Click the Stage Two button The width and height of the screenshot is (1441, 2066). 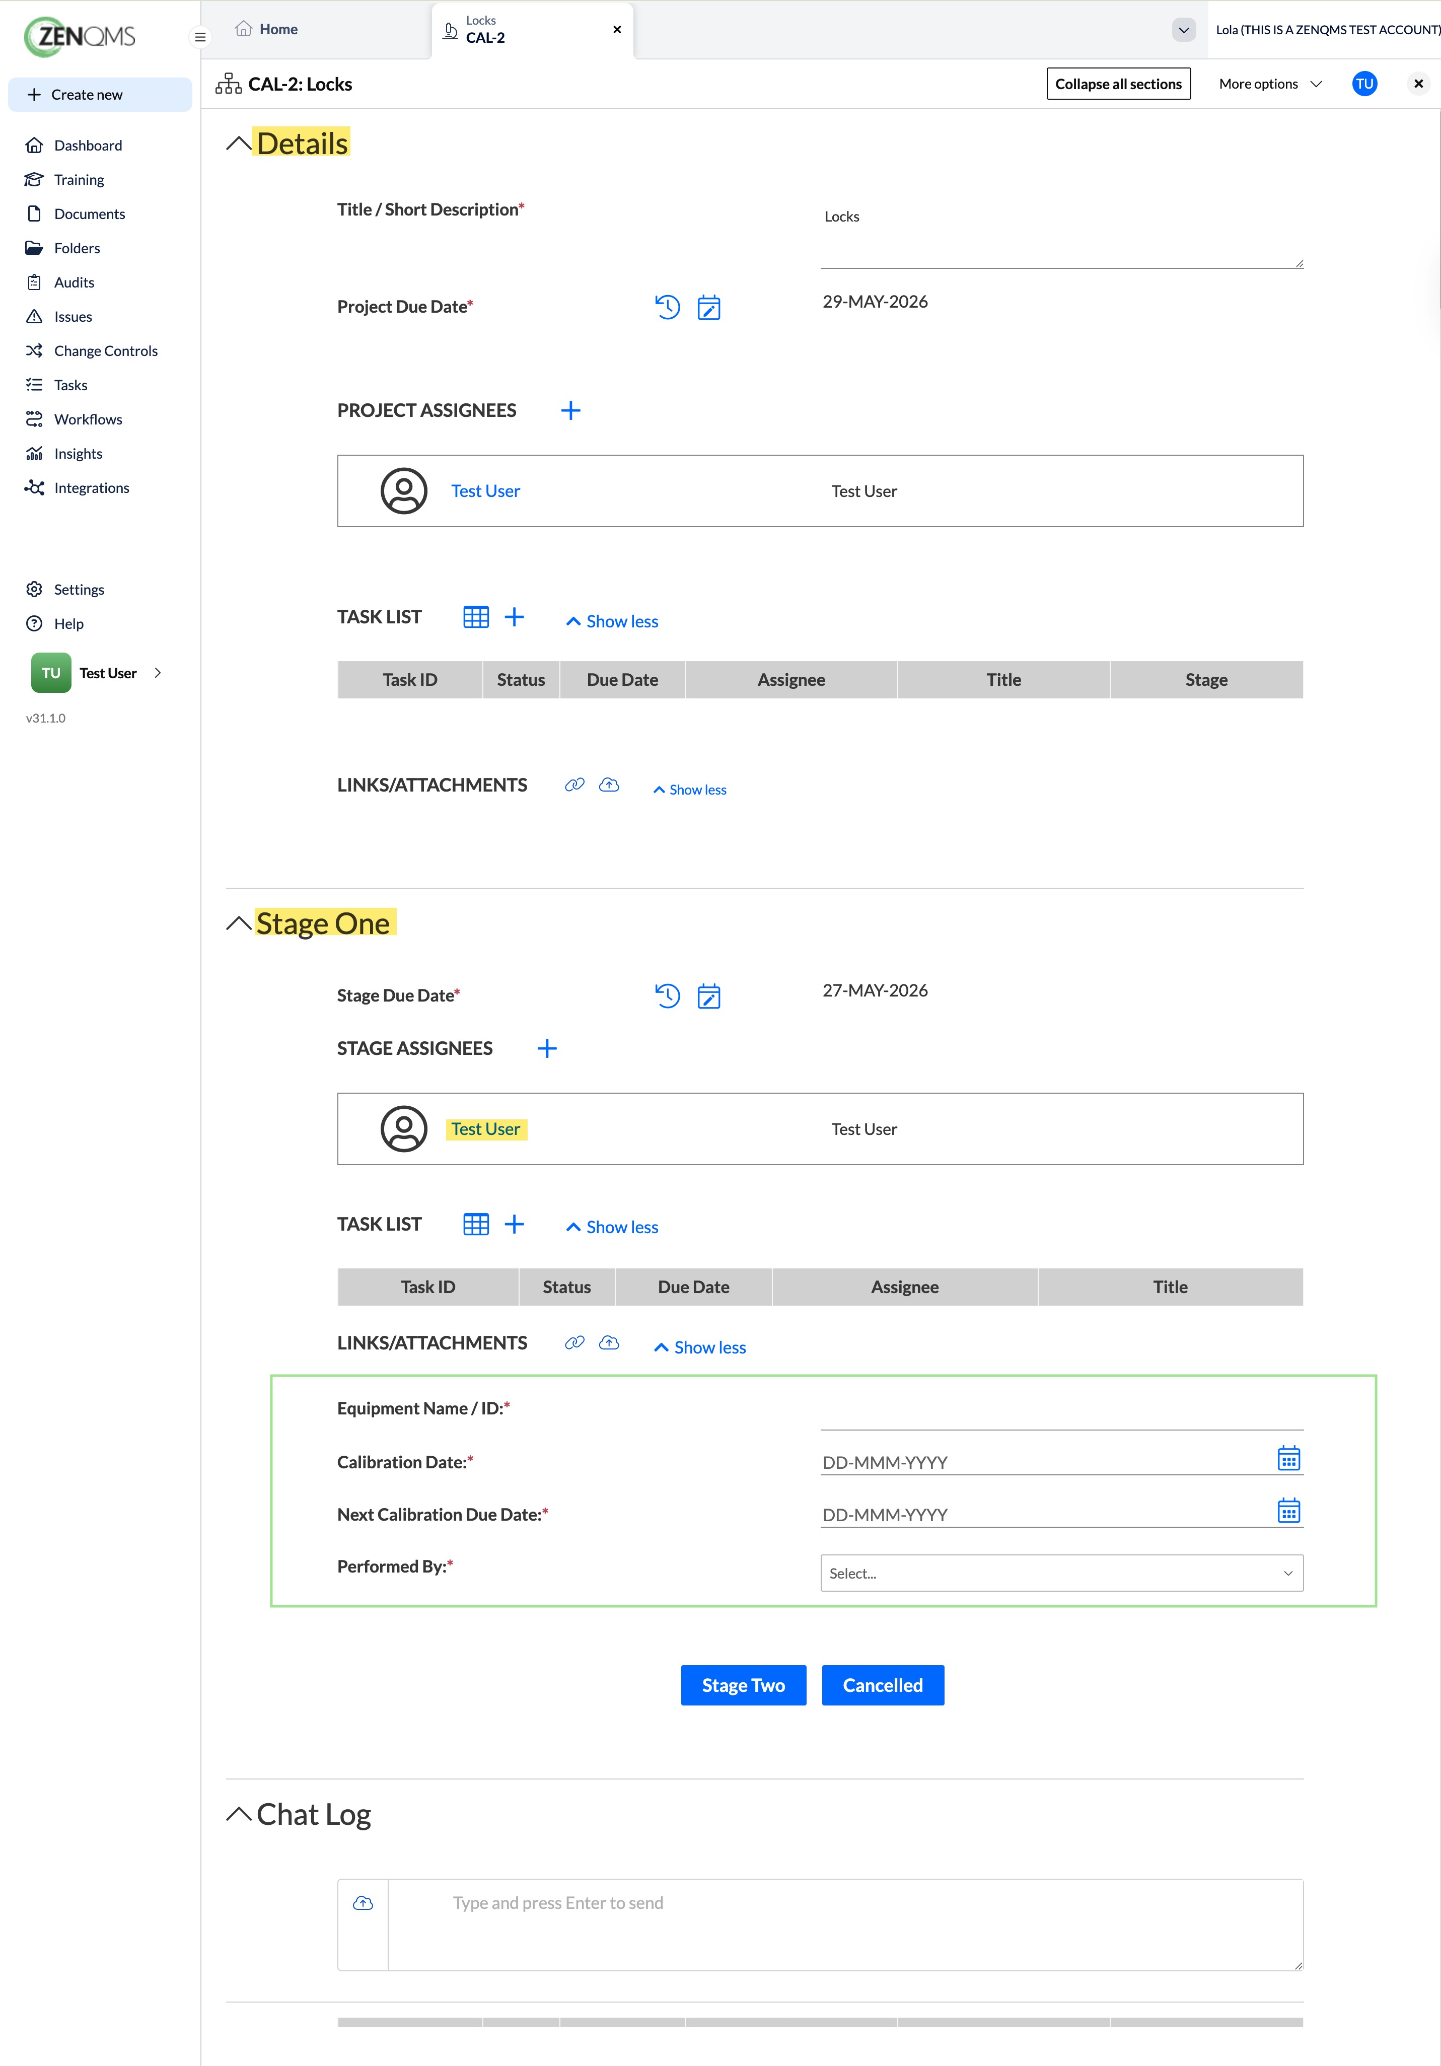point(743,1684)
